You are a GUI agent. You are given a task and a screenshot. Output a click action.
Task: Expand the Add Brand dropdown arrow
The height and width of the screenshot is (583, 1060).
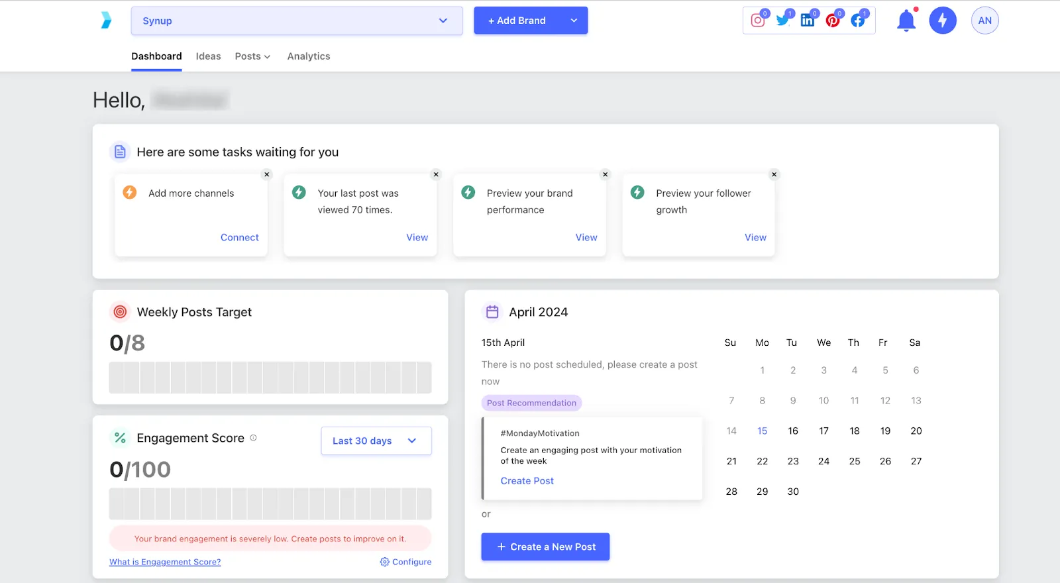tap(574, 21)
